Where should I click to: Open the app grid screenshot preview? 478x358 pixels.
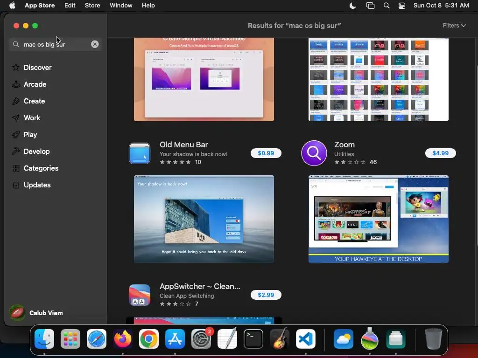pyautogui.click(x=379, y=79)
